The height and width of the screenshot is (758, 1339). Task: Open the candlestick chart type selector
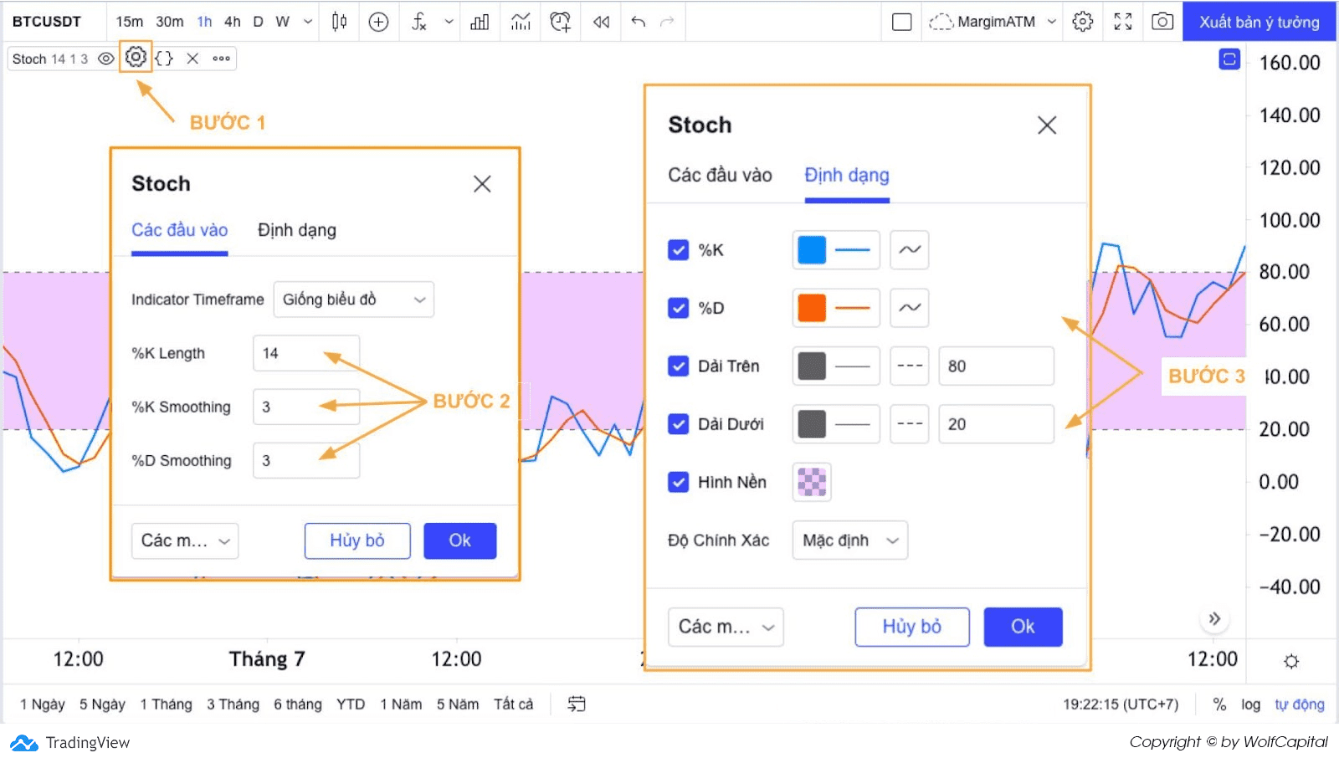[x=339, y=22]
